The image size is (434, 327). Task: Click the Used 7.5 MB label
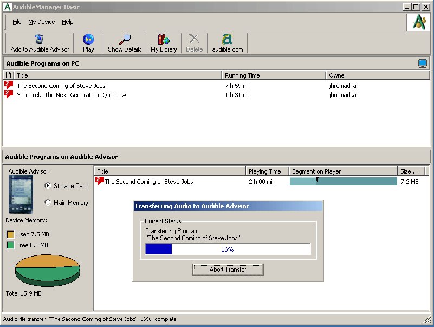click(x=33, y=234)
